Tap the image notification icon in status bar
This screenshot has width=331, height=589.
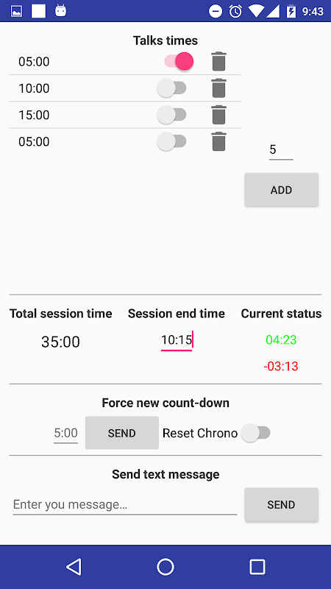pos(16,11)
